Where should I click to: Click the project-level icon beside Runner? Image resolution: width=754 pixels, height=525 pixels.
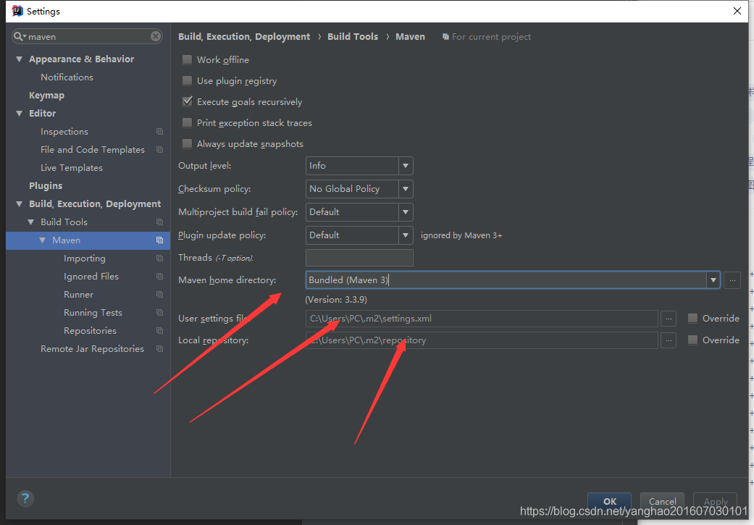(159, 295)
